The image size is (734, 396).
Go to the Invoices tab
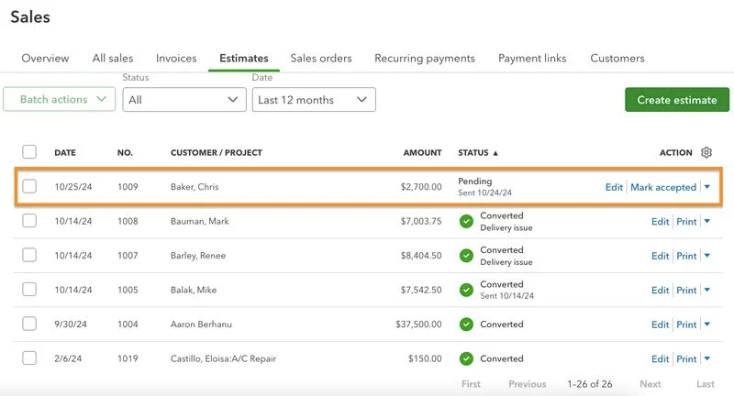176,58
